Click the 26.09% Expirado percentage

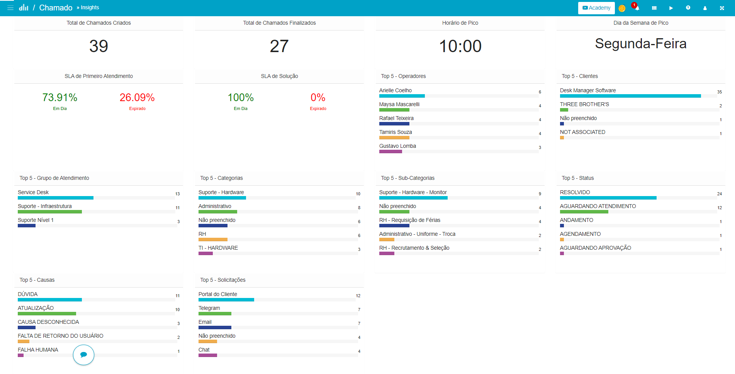pyautogui.click(x=137, y=97)
